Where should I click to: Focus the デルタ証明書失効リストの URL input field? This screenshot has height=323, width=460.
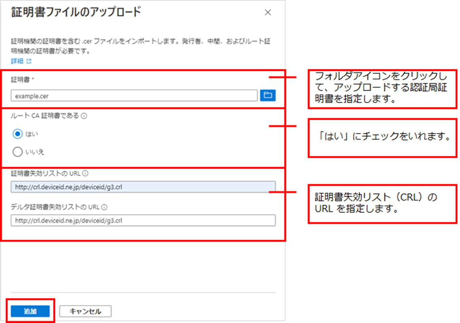click(x=143, y=220)
